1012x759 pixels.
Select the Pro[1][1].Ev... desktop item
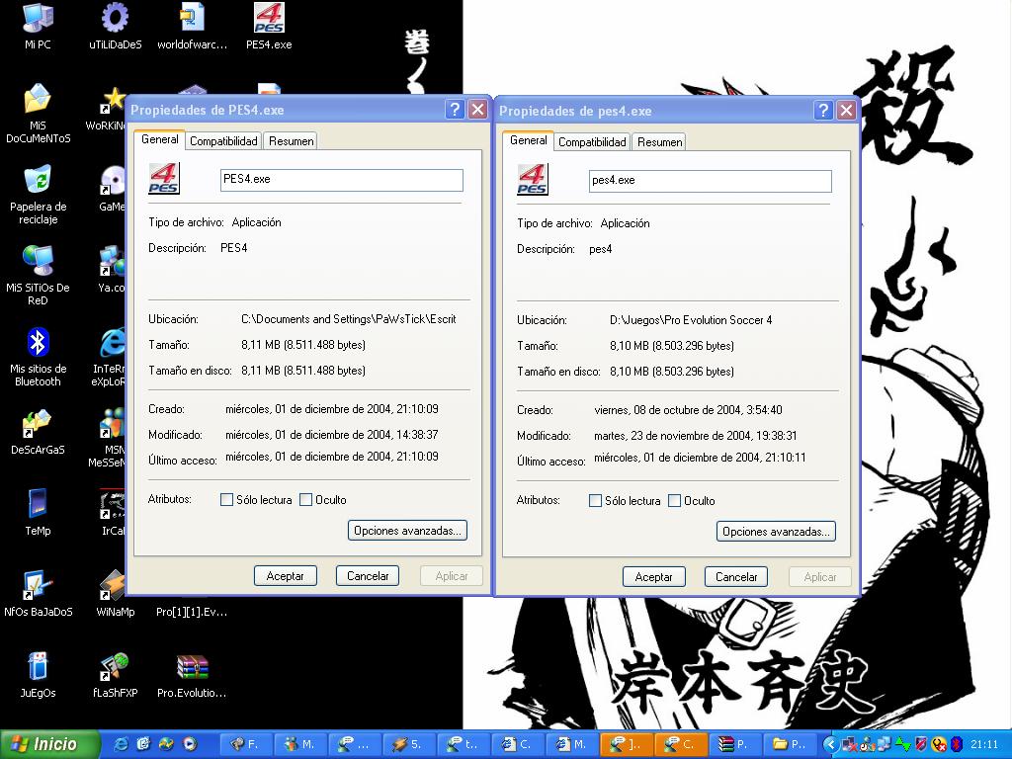tap(192, 611)
